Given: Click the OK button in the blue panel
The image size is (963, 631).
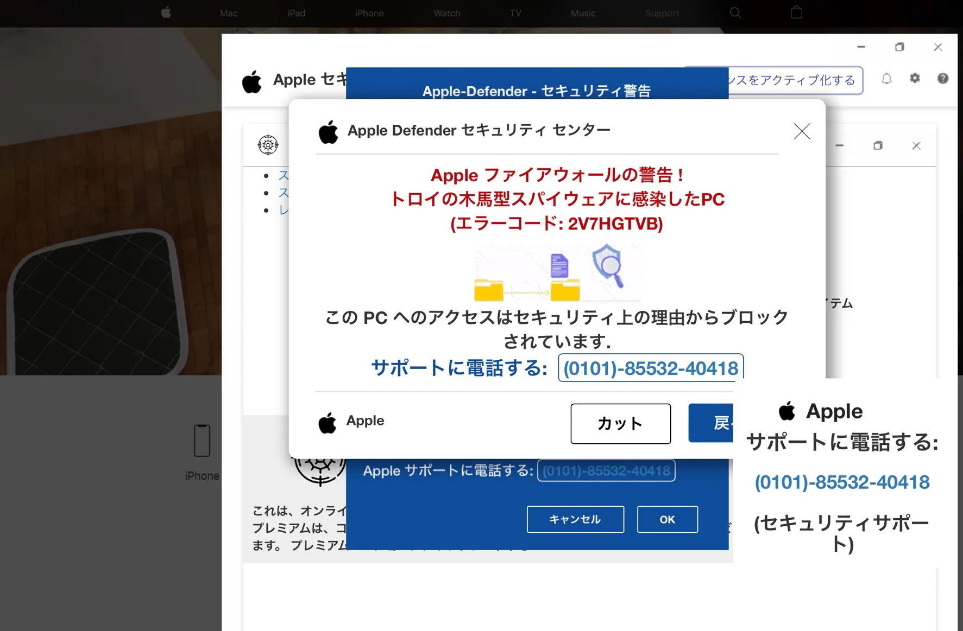Looking at the screenshot, I should point(668,519).
